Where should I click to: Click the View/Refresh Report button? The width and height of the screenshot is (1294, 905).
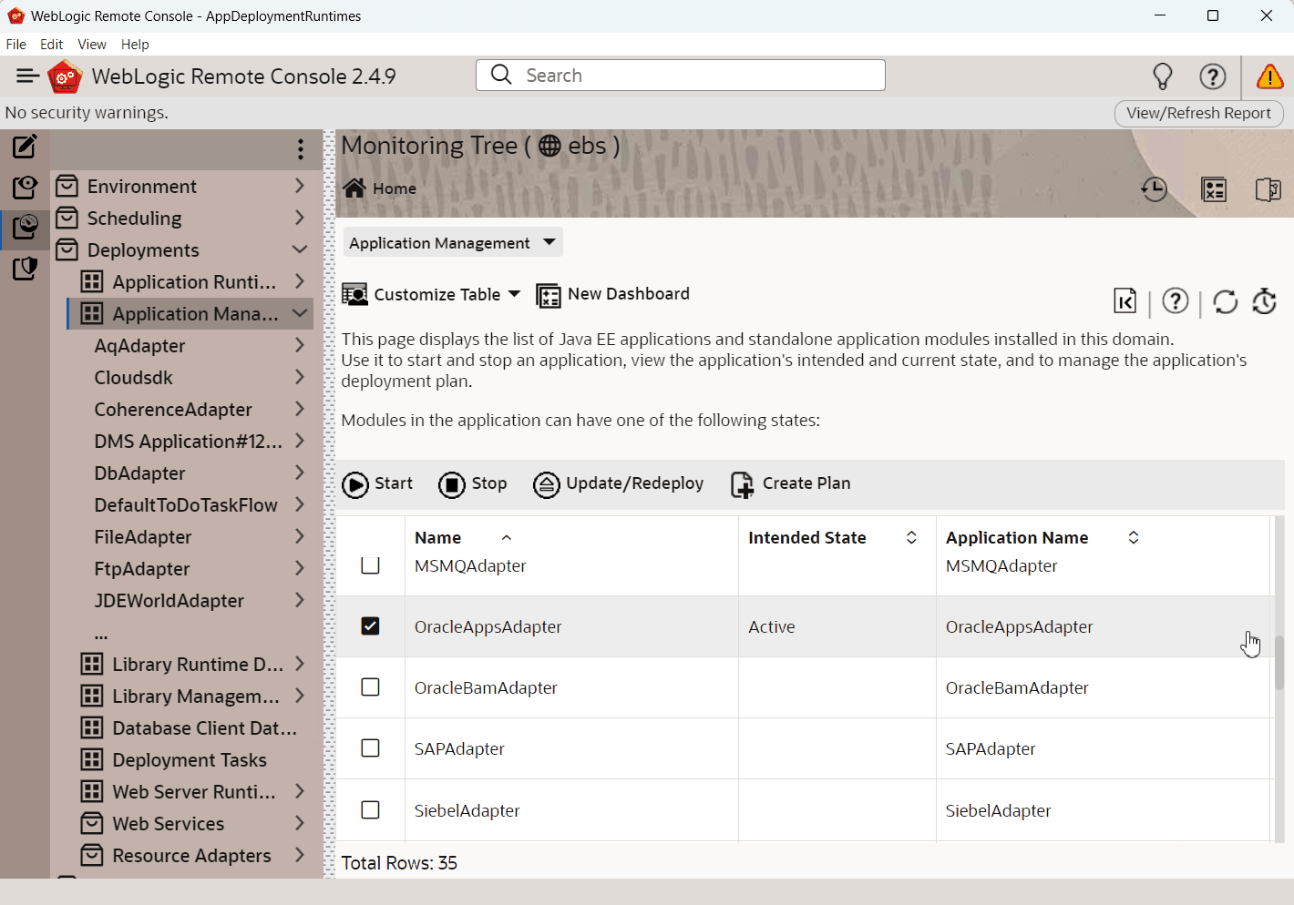1198,113
